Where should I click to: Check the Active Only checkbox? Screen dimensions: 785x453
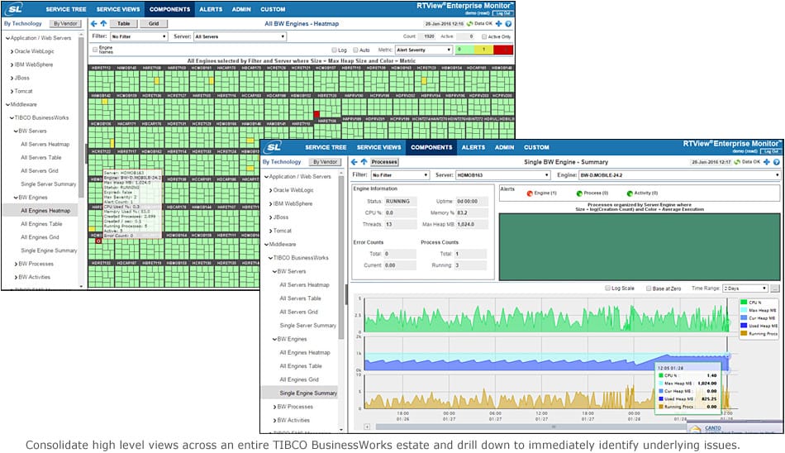click(484, 36)
